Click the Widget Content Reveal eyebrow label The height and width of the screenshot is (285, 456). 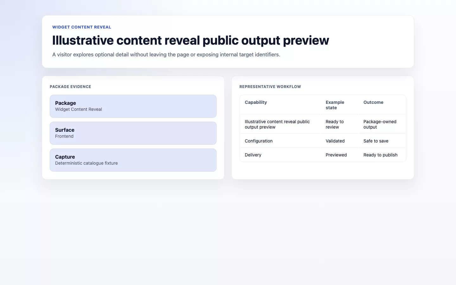(82, 27)
